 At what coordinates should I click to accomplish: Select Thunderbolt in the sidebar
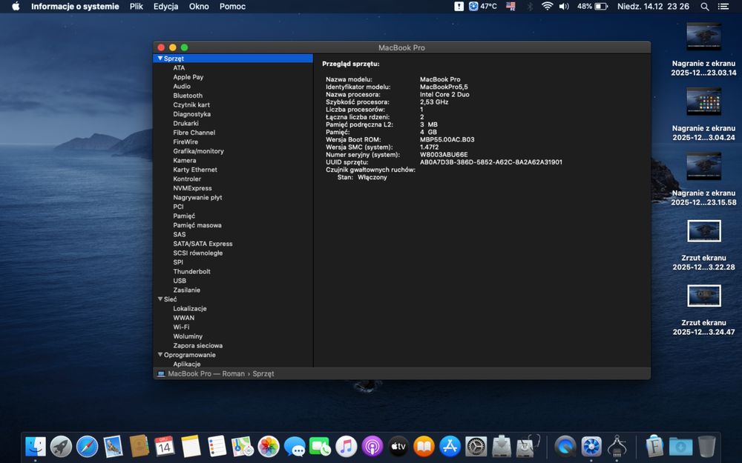click(x=191, y=272)
